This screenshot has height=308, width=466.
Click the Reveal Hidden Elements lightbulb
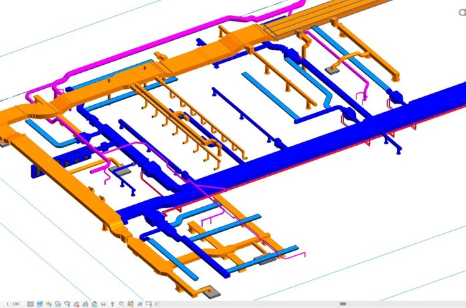113,304
